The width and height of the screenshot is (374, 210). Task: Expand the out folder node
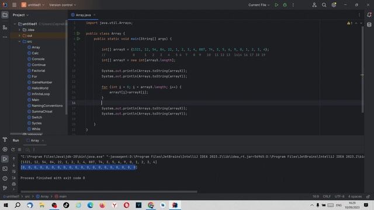[x=19, y=36]
